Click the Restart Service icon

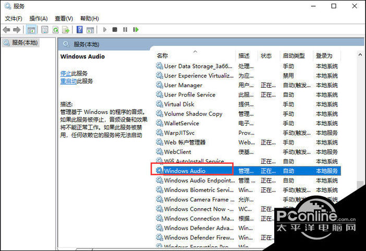pyautogui.click(x=136, y=30)
